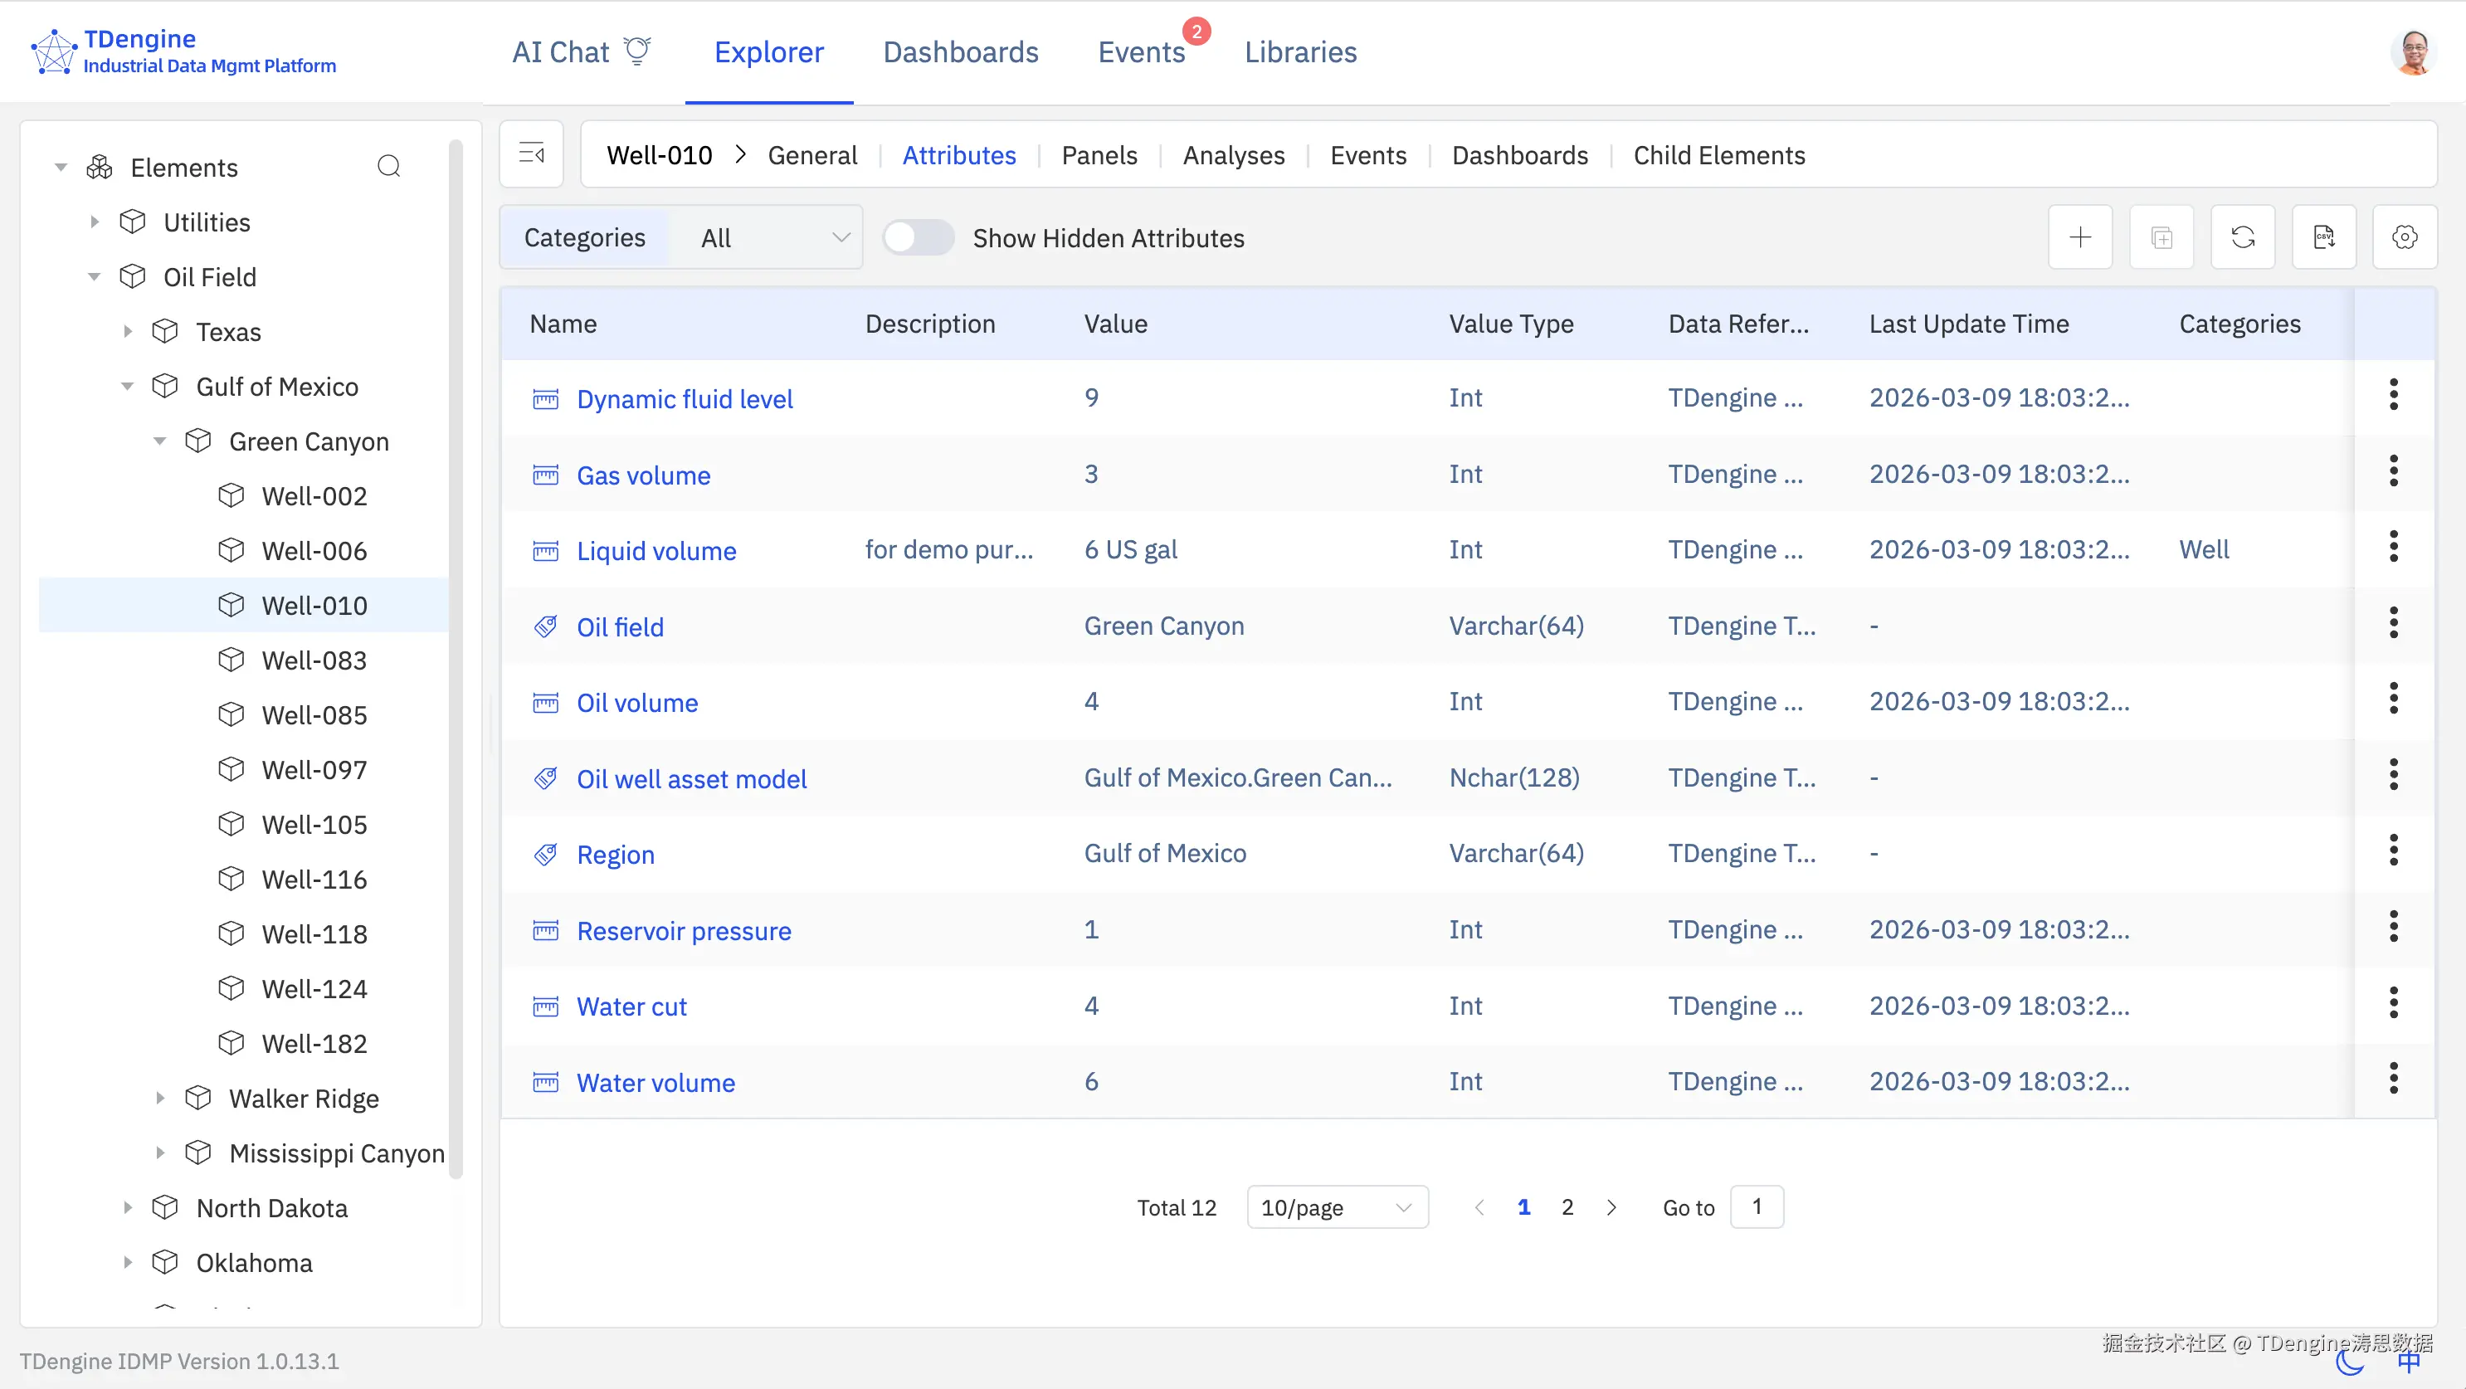The image size is (2466, 1389).
Task: Click the Go to page input field
Action: [x=1756, y=1207]
